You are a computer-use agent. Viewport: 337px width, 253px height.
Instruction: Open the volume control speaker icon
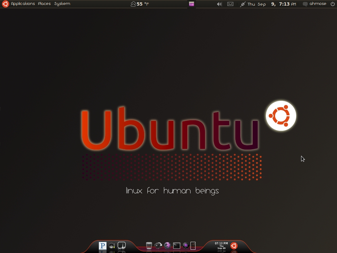(x=219, y=4)
